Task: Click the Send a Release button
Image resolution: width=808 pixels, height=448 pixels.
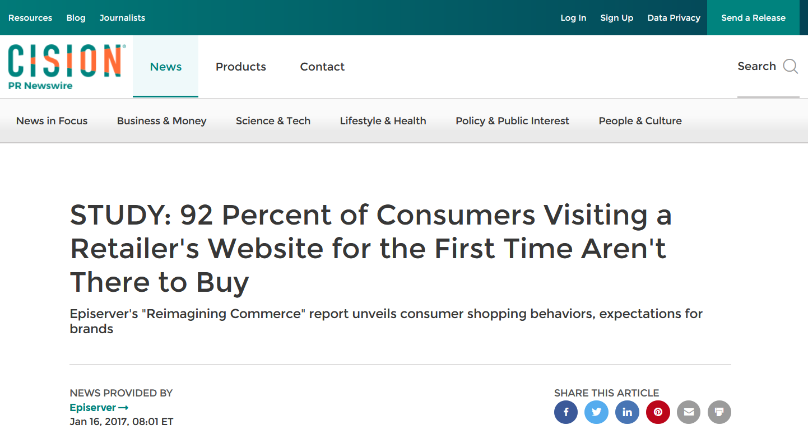Action: click(753, 18)
